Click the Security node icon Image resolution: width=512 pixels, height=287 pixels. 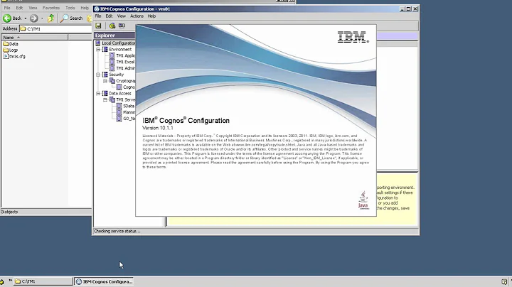(105, 75)
